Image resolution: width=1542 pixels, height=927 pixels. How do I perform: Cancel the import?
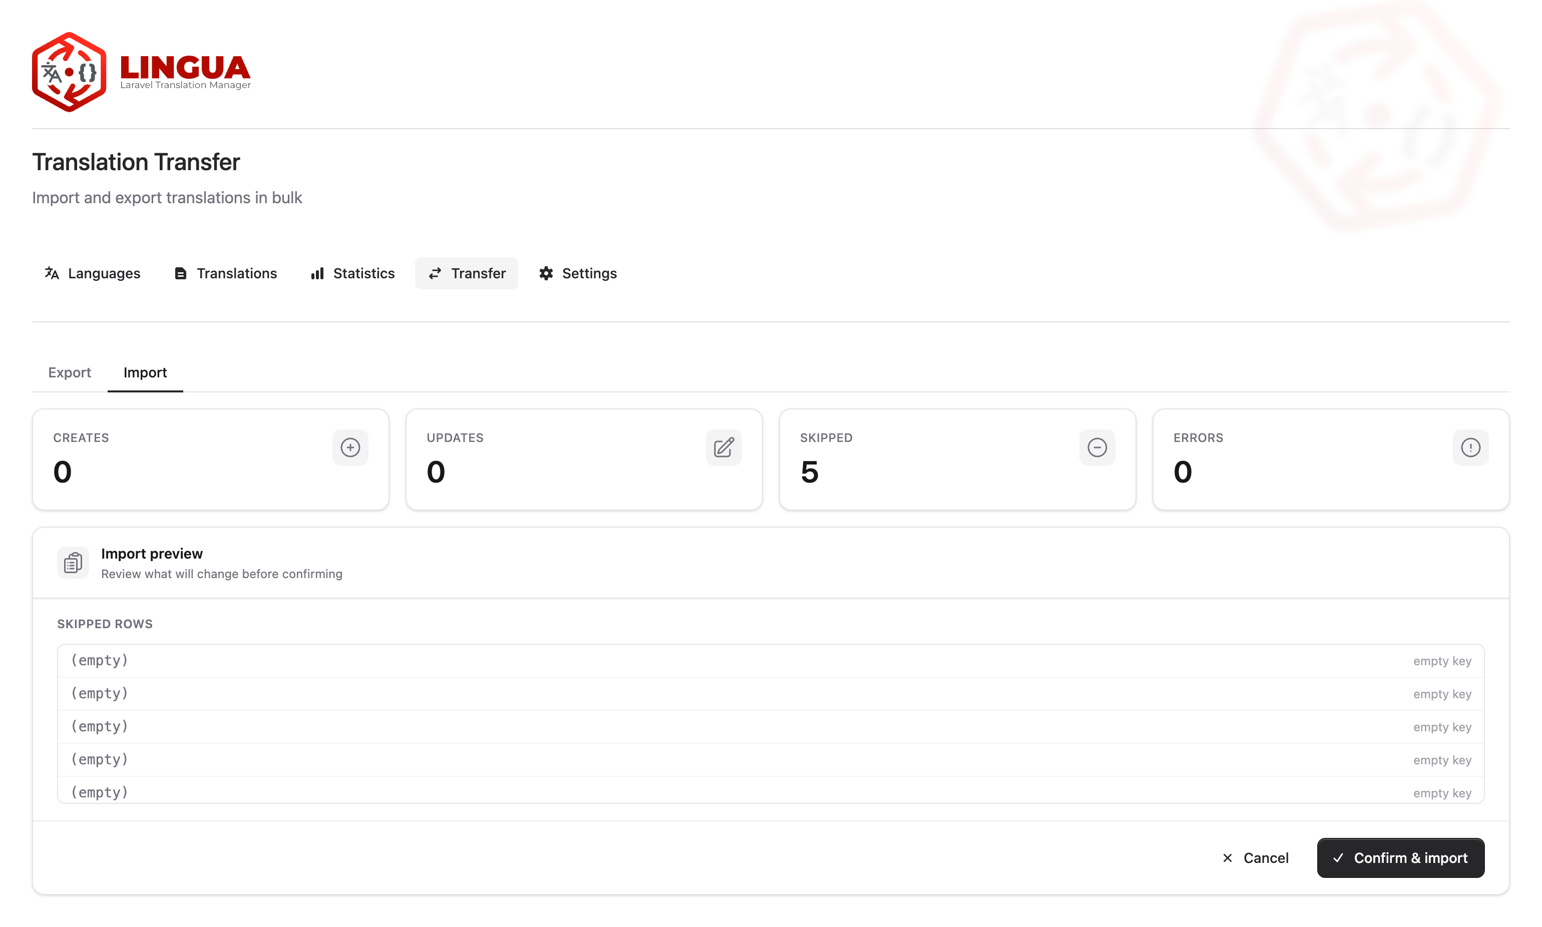pos(1255,857)
